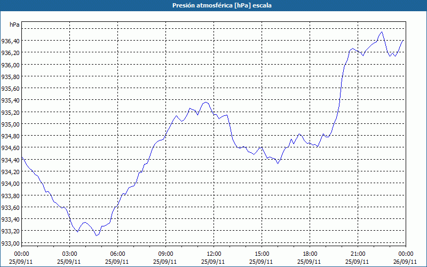Click the 935,00 y-axis label
427x267 pixels.
click(x=10, y=124)
